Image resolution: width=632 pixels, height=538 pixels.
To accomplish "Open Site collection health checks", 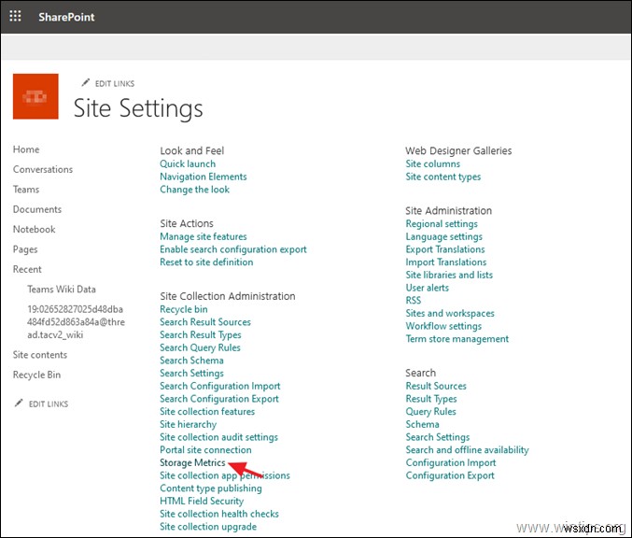I will click(219, 515).
